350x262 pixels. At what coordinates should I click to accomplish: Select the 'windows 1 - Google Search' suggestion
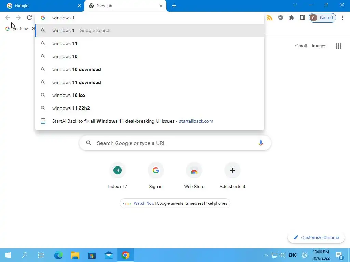pyautogui.click(x=150, y=30)
